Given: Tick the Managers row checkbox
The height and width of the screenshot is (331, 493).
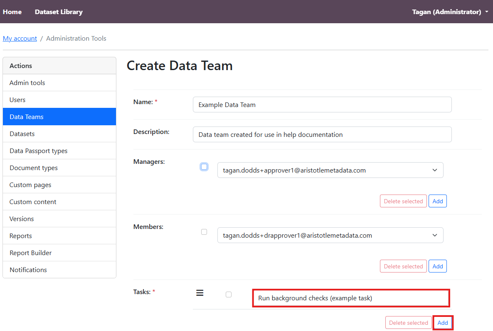Looking at the screenshot, I should point(204,167).
